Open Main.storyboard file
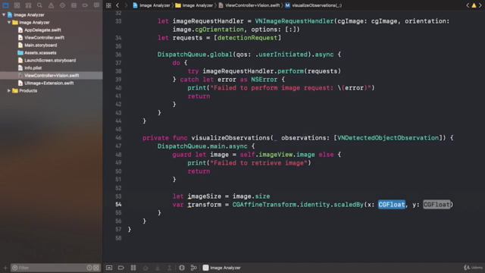485x273 pixels. tap(40, 45)
